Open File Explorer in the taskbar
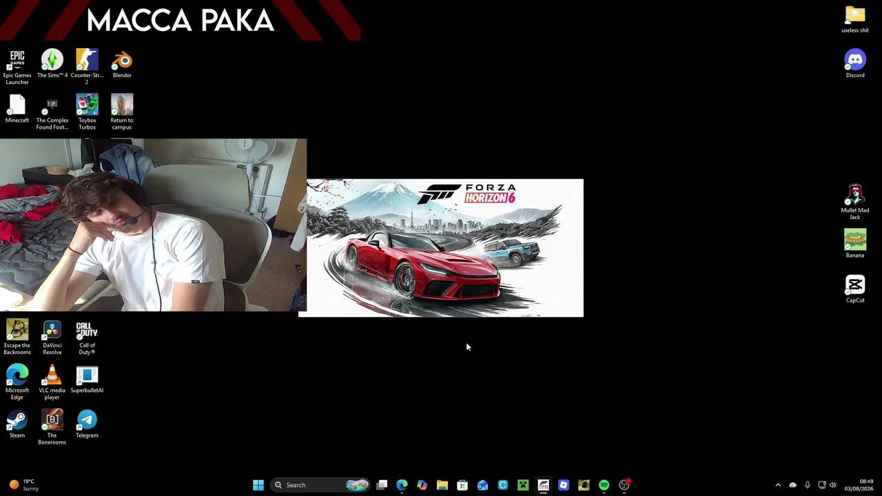Viewport: 882px width, 496px height. coord(442,485)
